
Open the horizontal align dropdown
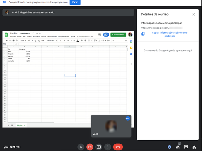[95, 41]
